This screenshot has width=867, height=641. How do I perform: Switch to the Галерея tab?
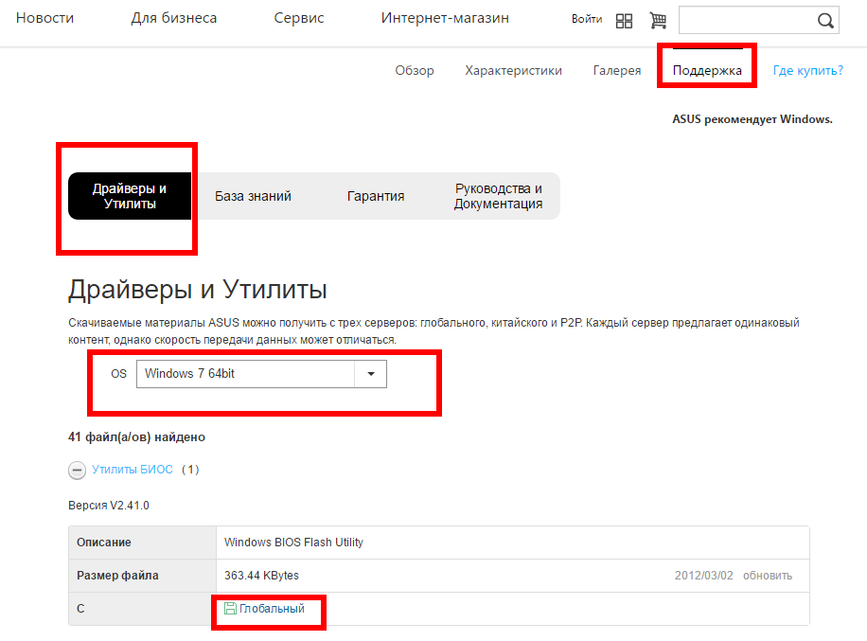[617, 70]
